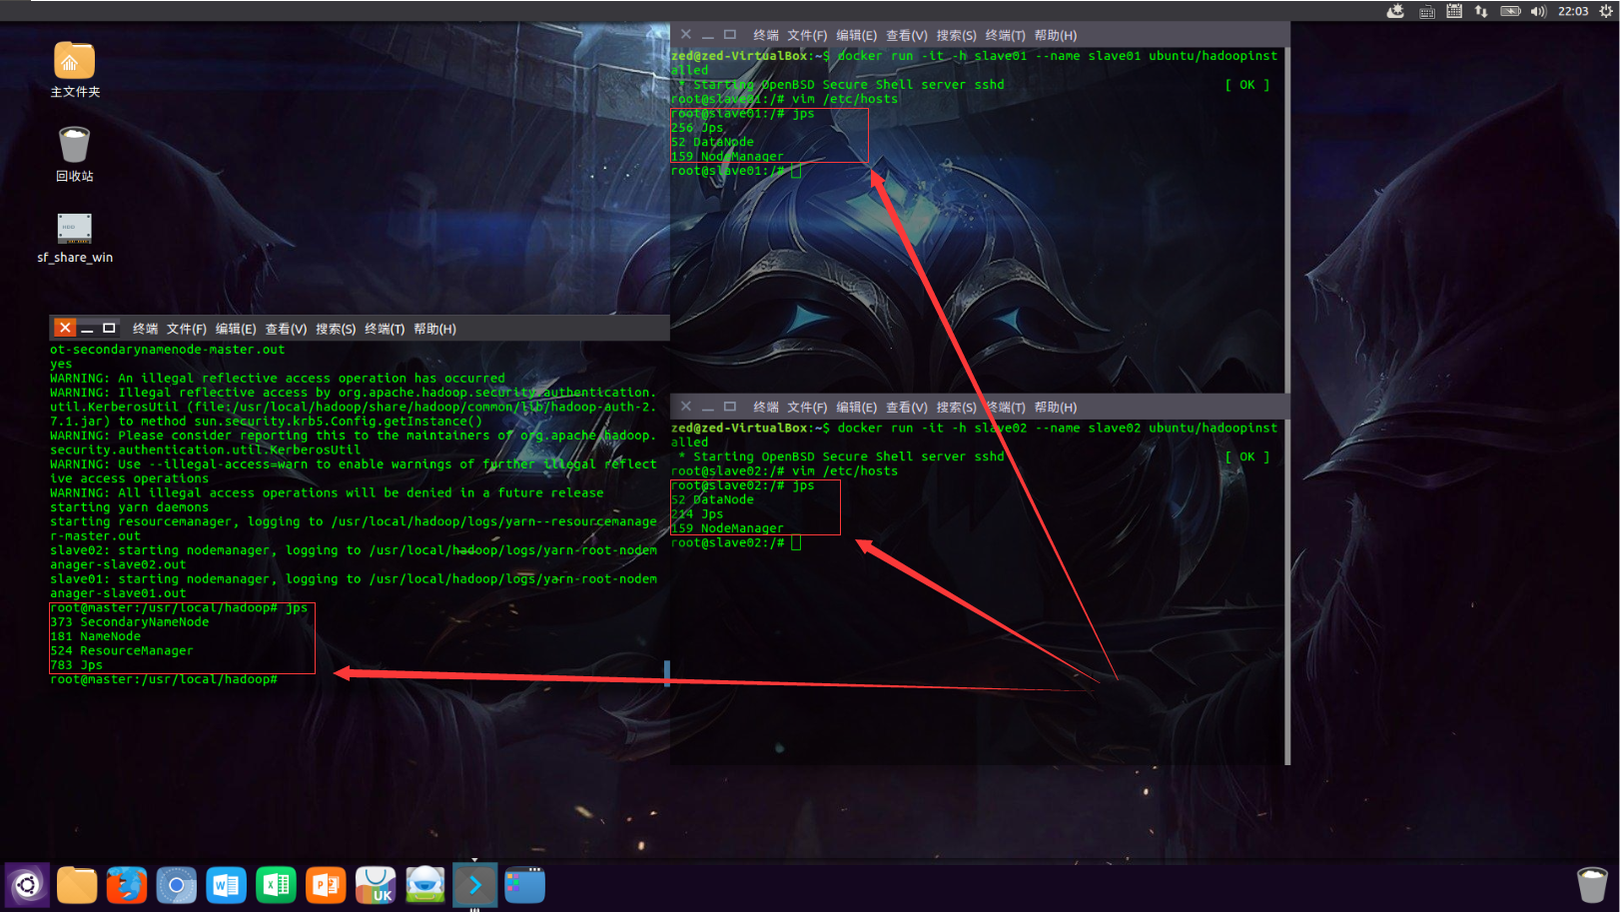Image resolution: width=1620 pixels, height=913 pixels.
Task: Open 终端(T) menu in master terminal window
Action: (385, 329)
